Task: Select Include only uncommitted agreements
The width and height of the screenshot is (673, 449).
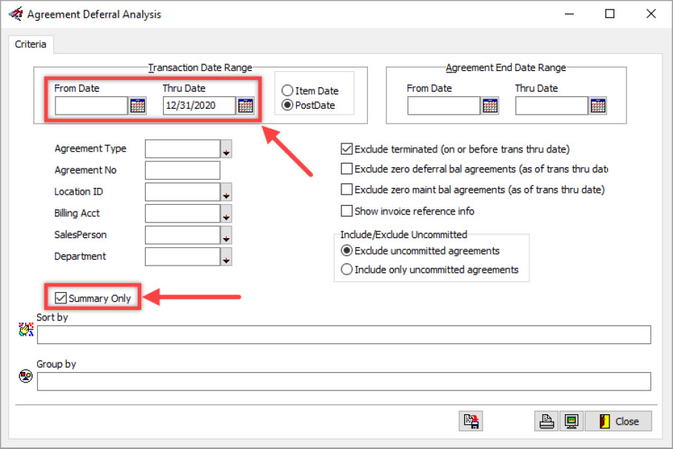Action: [x=346, y=270]
